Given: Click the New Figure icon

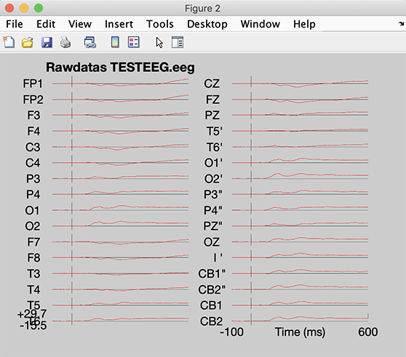Looking at the screenshot, I should pyautogui.click(x=9, y=42).
